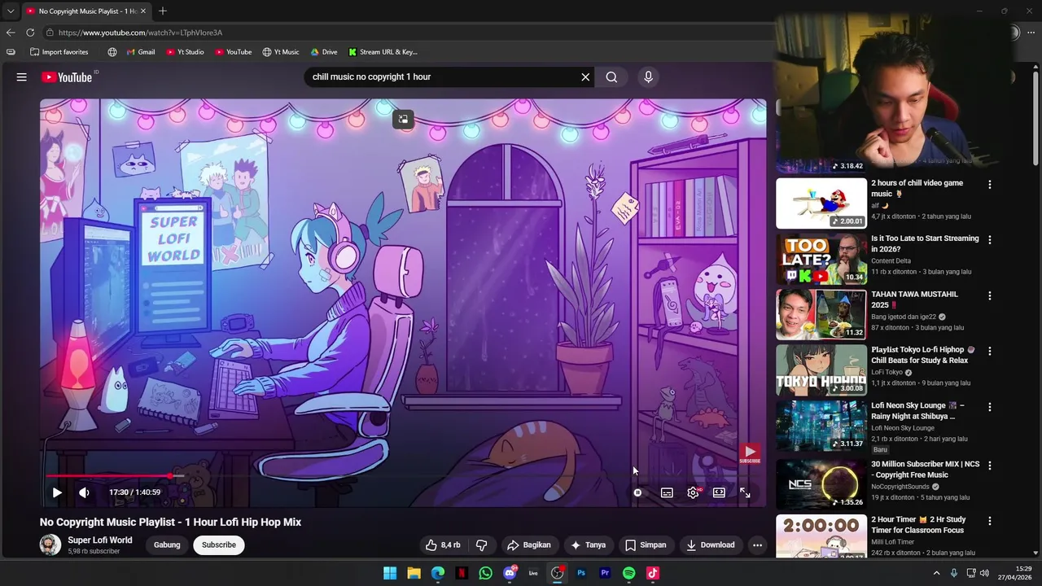Viewport: 1042px width, 586px height.
Task: Toggle the autoplay switch in the player
Action: click(637, 492)
